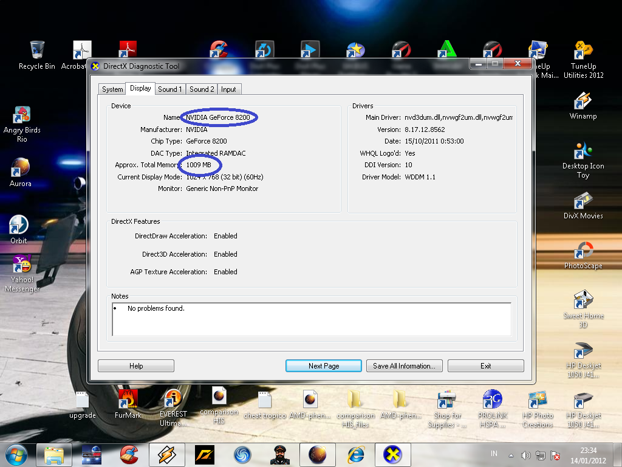
Task: Click the driver date 15/10/2011 0:53:00
Action: (x=434, y=141)
